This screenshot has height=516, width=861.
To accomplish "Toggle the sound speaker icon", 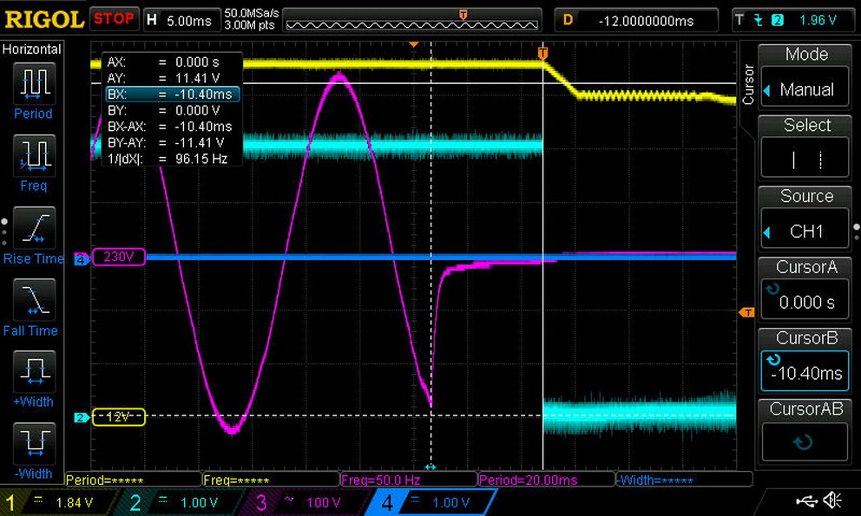I will (832, 501).
